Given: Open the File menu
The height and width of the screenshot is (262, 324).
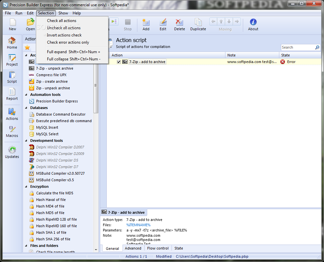Looking at the screenshot, I should [8, 13].
